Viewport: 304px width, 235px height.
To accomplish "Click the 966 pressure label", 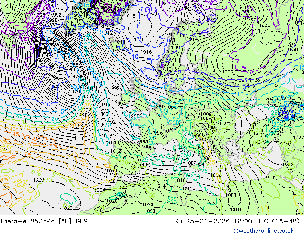I will (74, 65).
